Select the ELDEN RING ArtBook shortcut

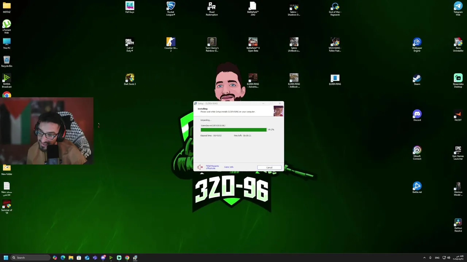pos(294,81)
